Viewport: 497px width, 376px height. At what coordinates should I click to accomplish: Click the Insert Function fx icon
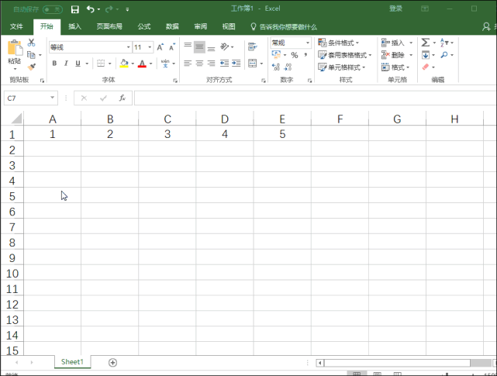123,98
